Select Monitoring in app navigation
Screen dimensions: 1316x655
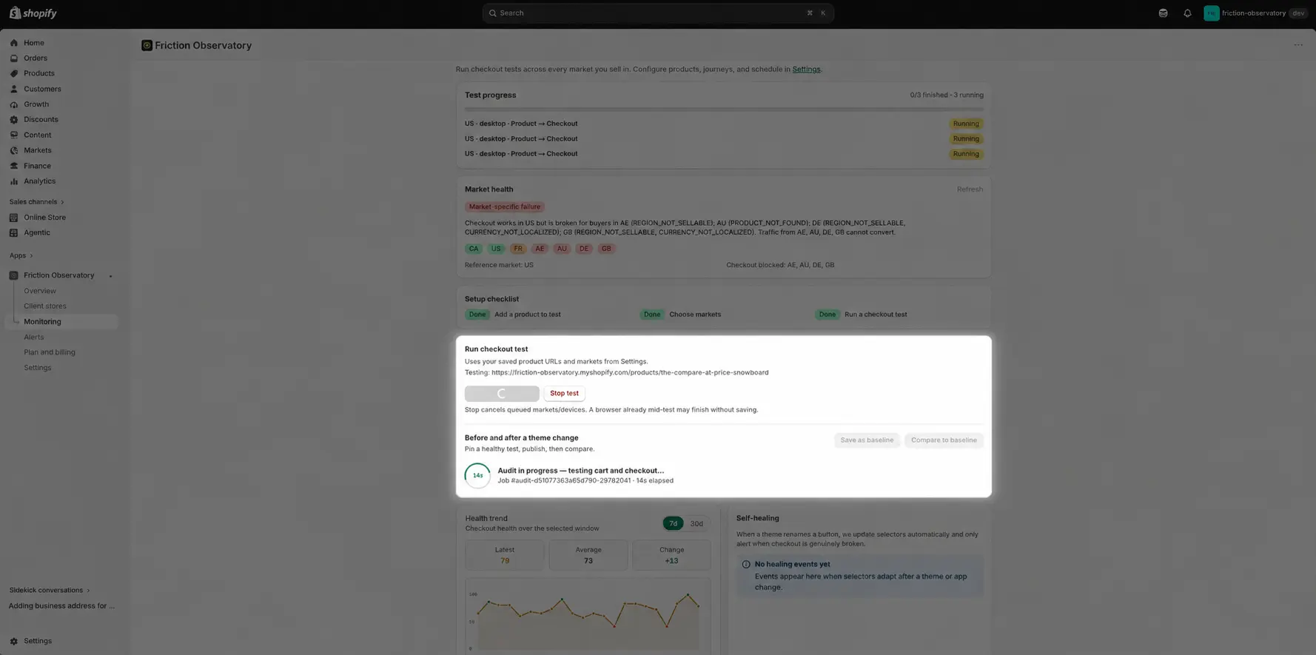pos(61,322)
